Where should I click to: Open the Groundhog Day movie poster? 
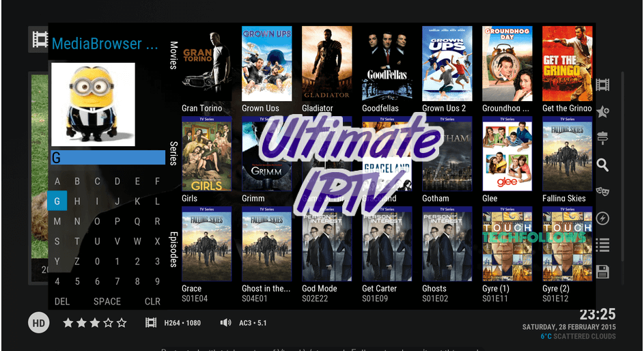507,64
